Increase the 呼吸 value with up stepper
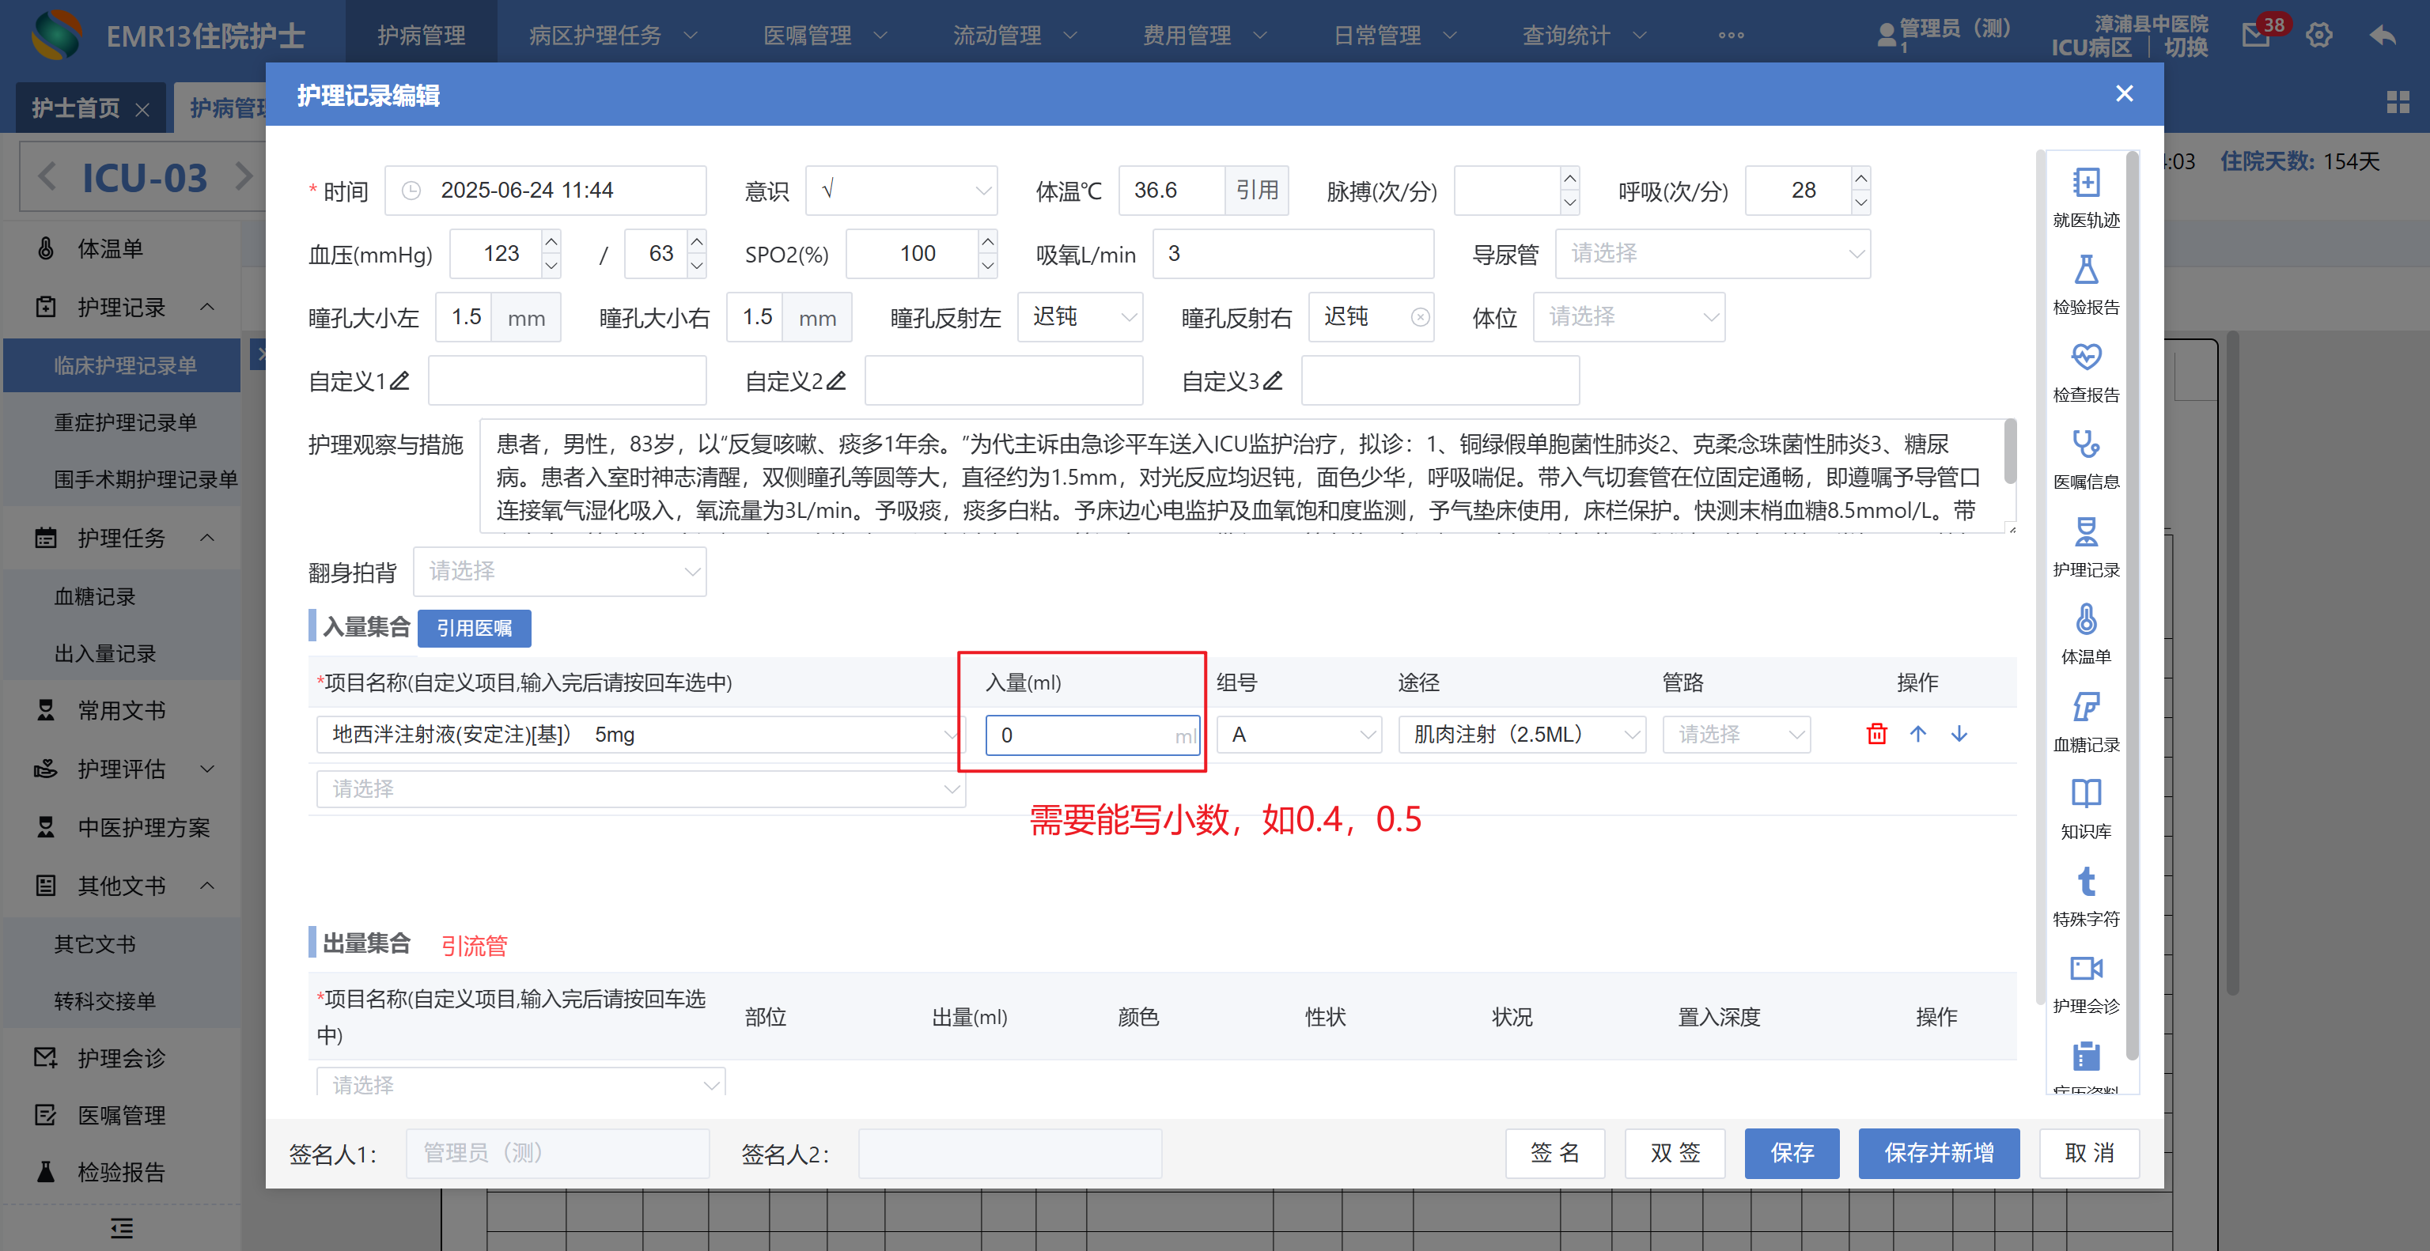This screenshot has width=2430, height=1251. (x=1860, y=178)
